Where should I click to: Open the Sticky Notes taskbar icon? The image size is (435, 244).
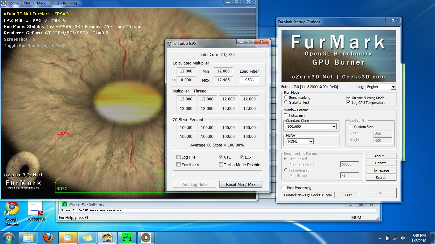(x=87, y=237)
